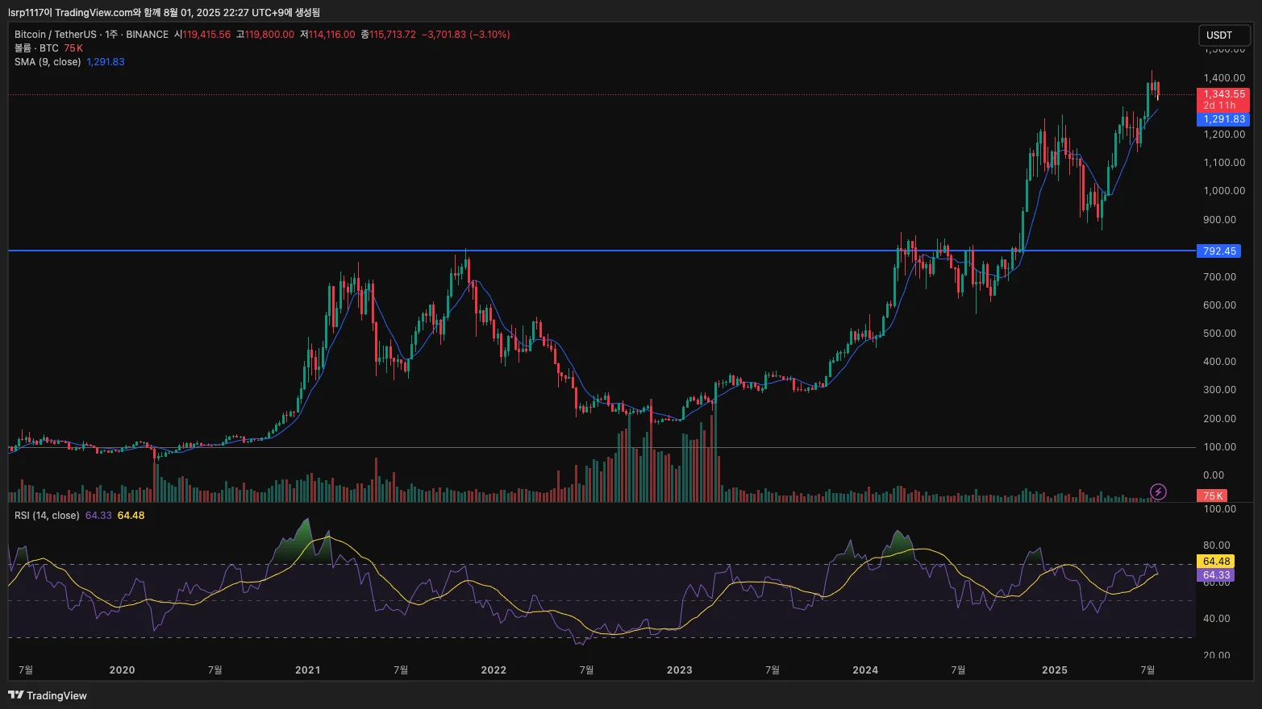Image resolution: width=1262 pixels, height=709 pixels.
Task: Click the 2024 time axis label
Action: coord(865,670)
